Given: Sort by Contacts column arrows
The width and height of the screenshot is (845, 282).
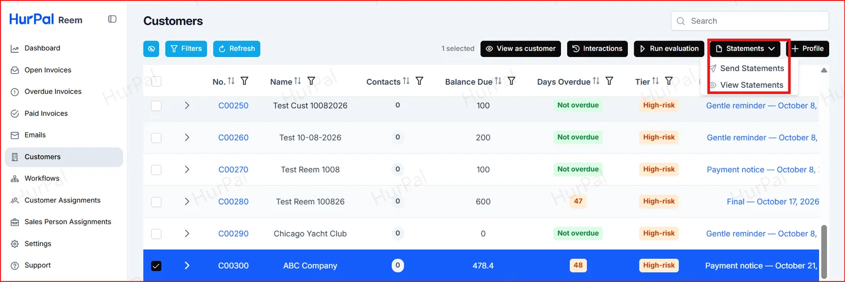Looking at the screenshot, I should pyautogui.click(x=406, y=81).
